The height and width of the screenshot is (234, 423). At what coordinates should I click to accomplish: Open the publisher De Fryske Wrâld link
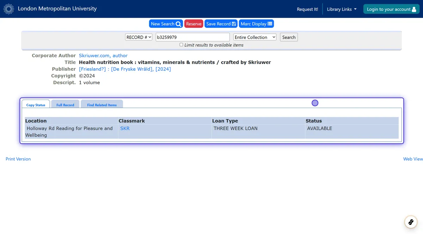(125, 69)
